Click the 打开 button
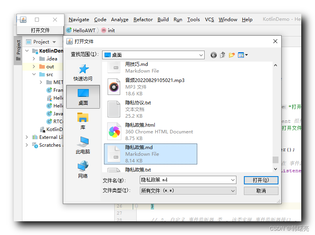 point(261,180)
